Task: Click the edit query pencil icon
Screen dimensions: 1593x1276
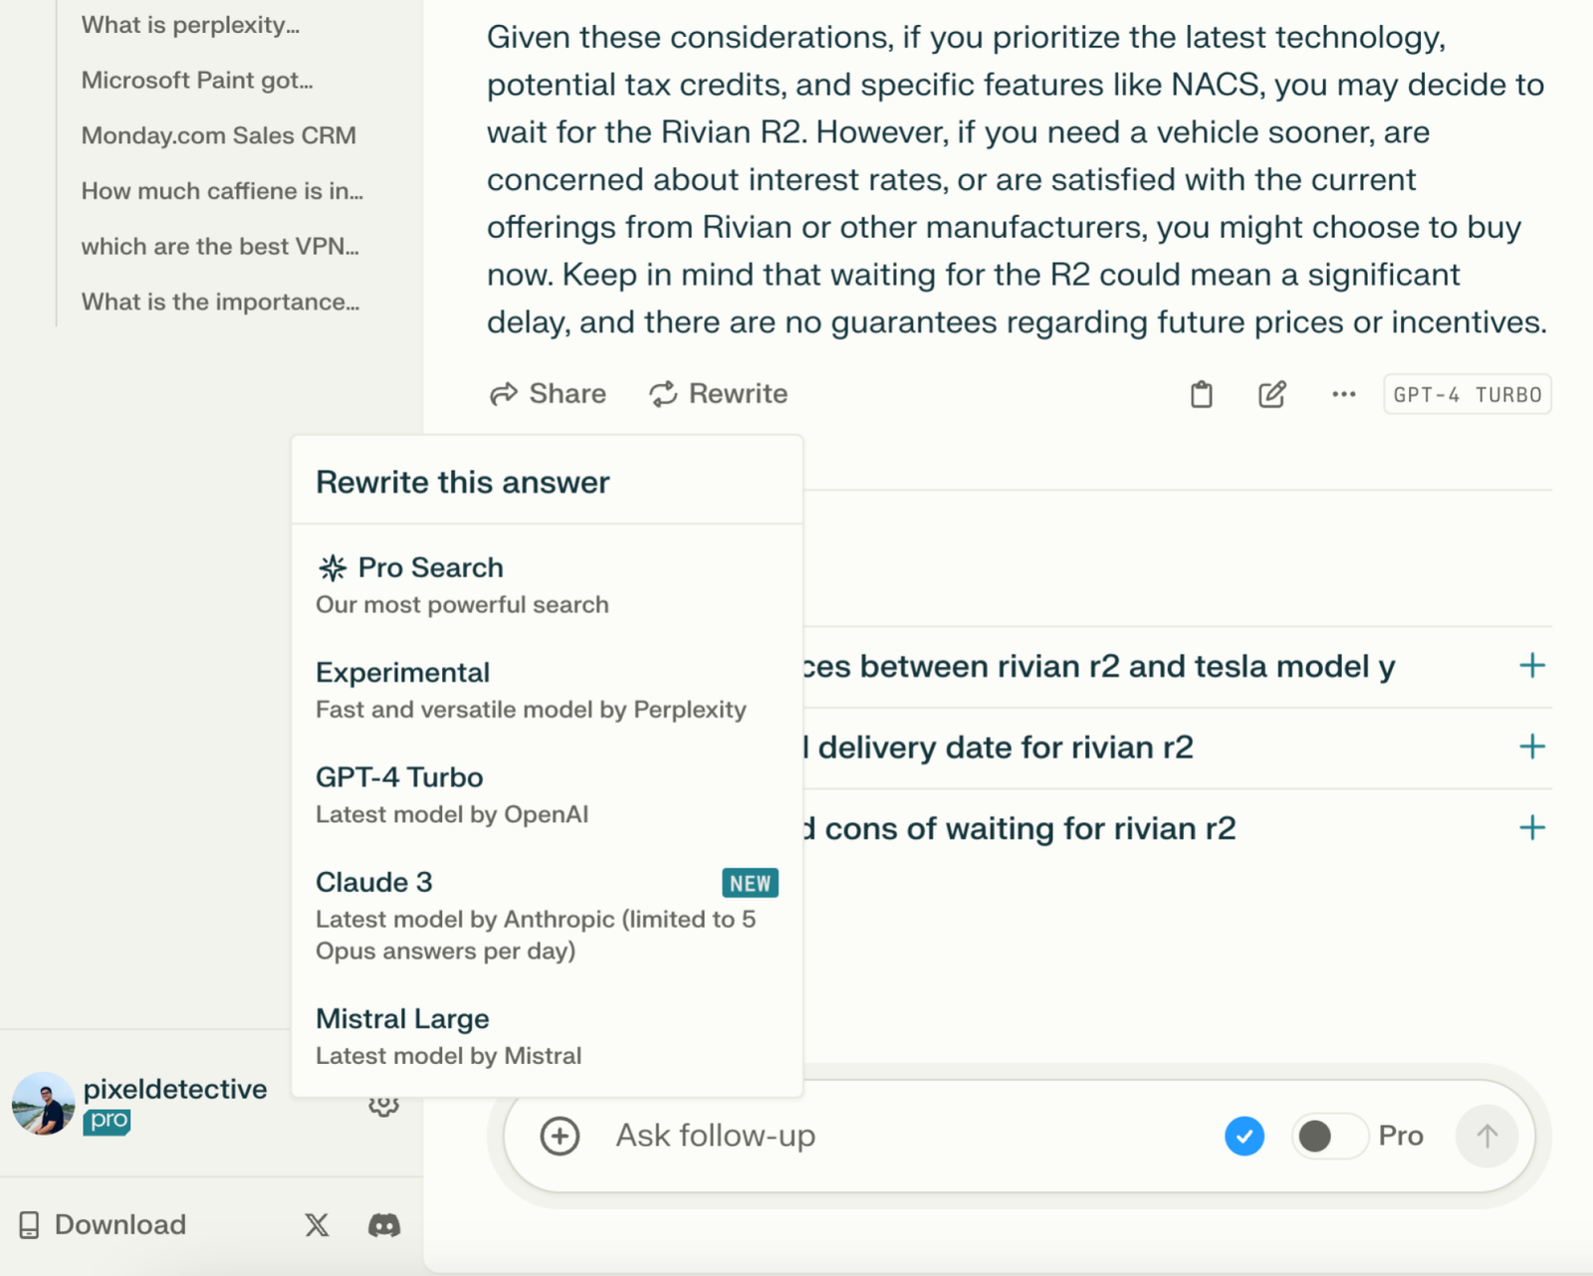Action: [1272, 395]
